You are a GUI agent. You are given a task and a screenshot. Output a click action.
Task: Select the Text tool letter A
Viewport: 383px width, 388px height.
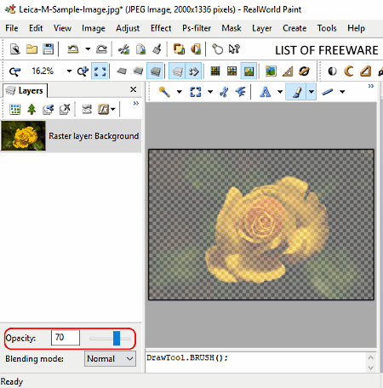pyautogui.click(x=266, y=92)
